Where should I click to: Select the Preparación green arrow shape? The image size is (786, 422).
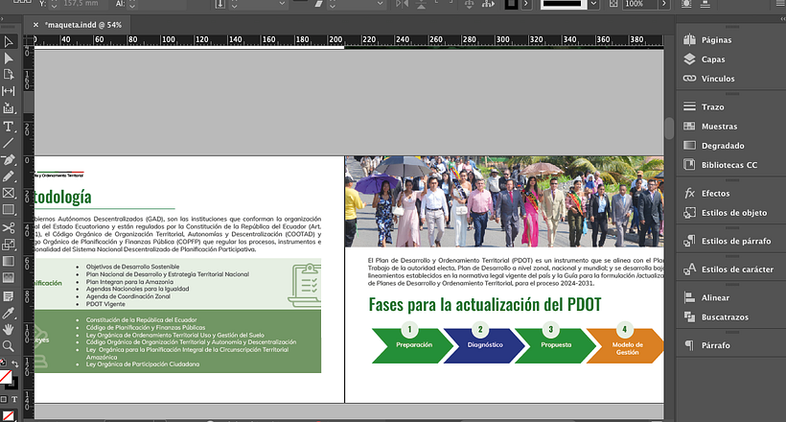pos(412,345)
